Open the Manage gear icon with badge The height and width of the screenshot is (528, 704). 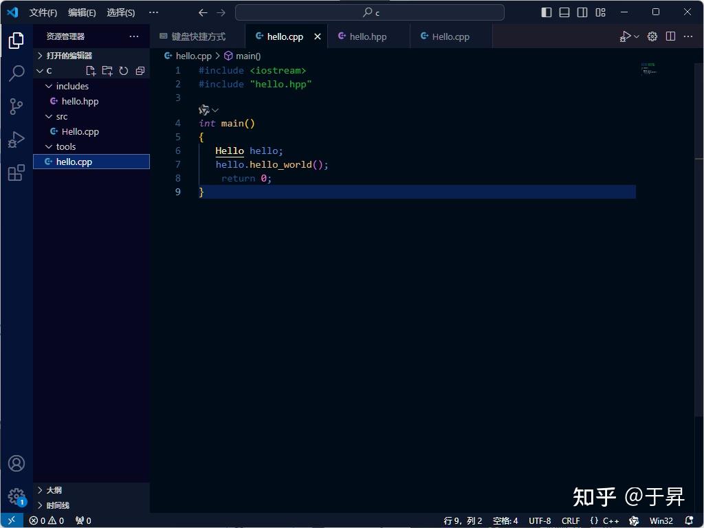click(16, 496)
